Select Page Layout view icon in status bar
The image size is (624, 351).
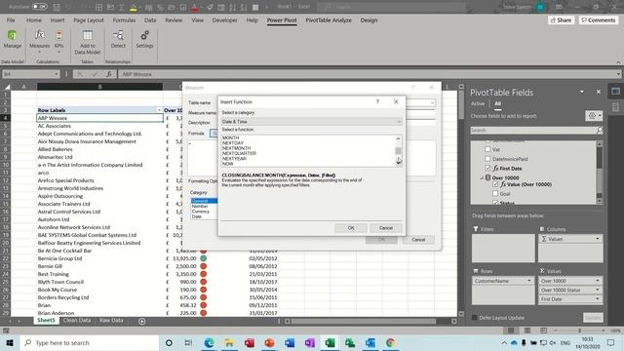pos(526,331)
